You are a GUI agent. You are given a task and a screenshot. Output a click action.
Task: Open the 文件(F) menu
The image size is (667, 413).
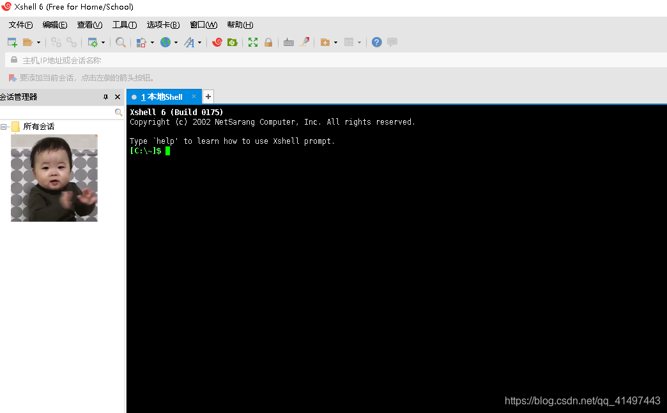(21, 25)
